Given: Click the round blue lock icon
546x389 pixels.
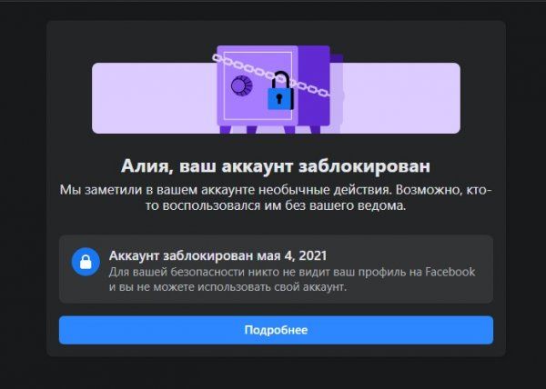Looking at the screenshot, I should [86, 262].
